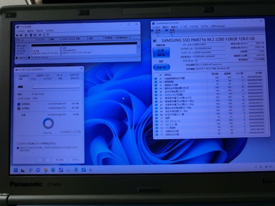Select SMART row F2 総読み込み量
The image size is (275, 206).
pyautogui.click(x=209, y=134)
